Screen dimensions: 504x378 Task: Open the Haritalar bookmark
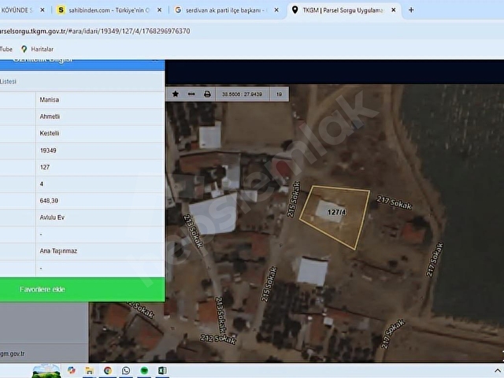(x=37, y=49)
